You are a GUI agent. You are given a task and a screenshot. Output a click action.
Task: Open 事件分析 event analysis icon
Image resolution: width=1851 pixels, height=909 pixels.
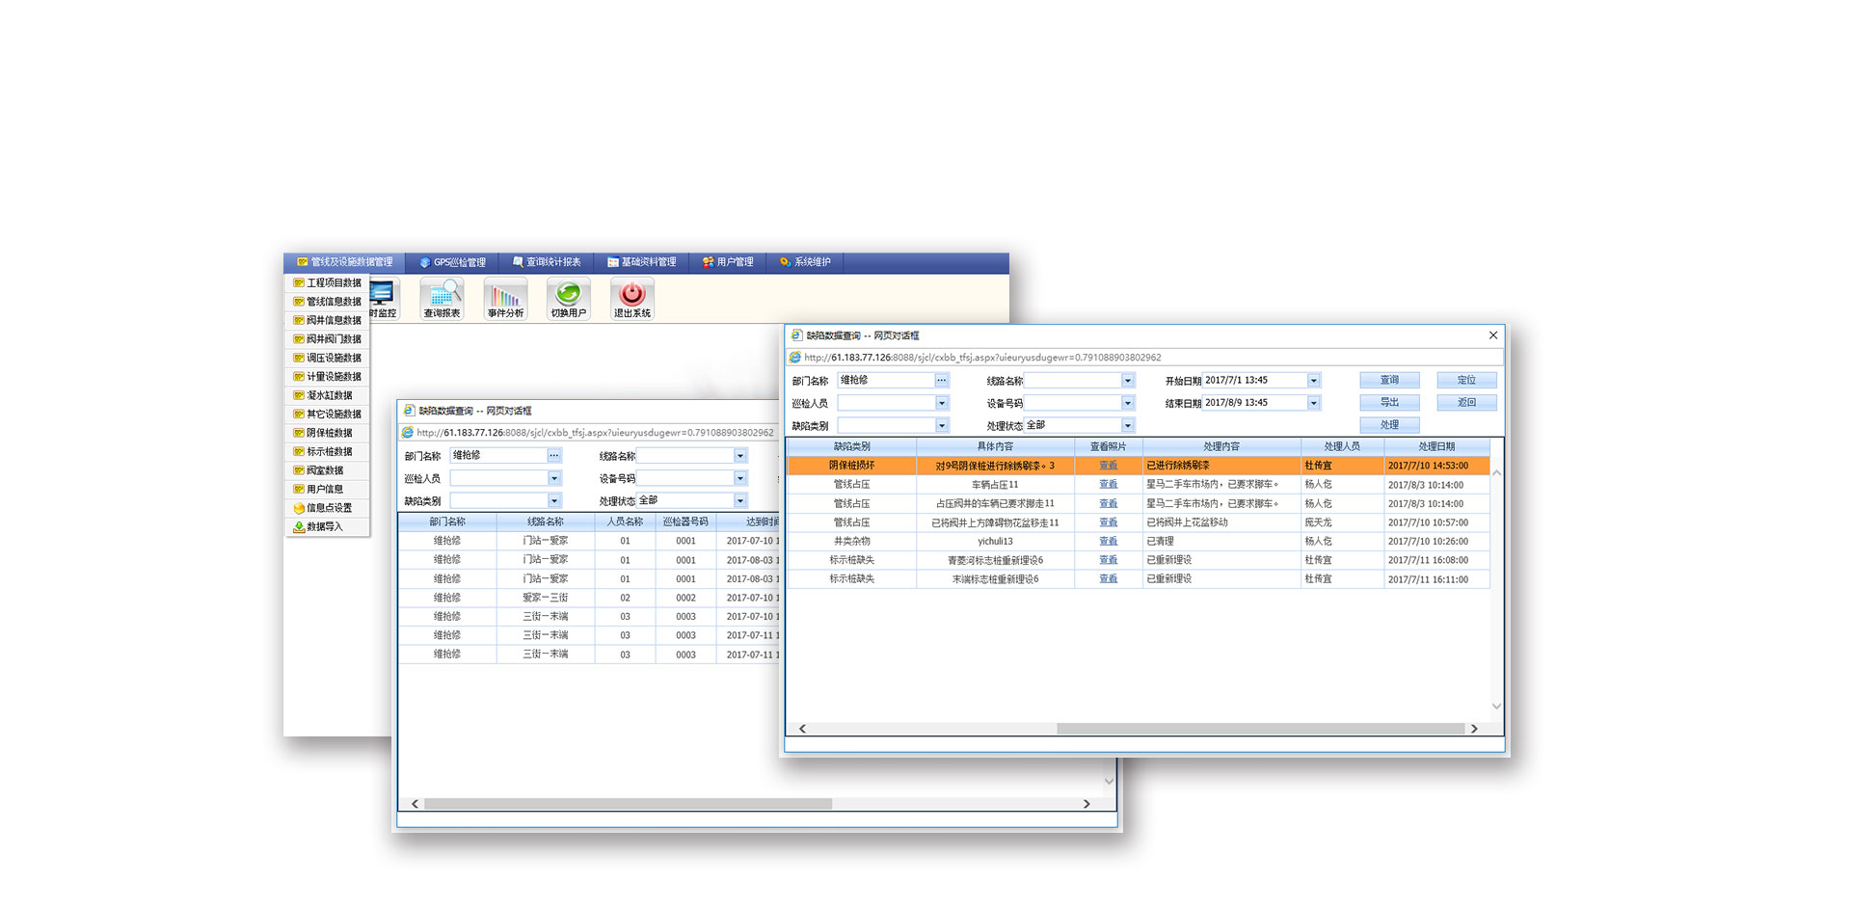click(505, 298)
